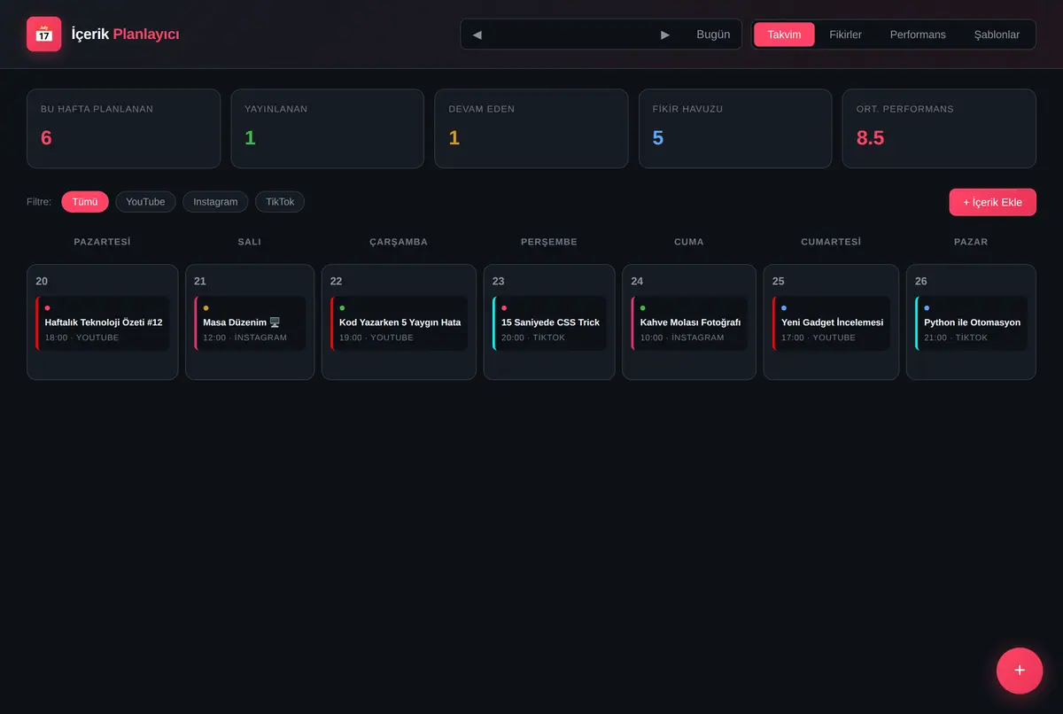Click the calendar app logo icon
The width and height of the screenshot is (1063, 714).
(44, 35)
